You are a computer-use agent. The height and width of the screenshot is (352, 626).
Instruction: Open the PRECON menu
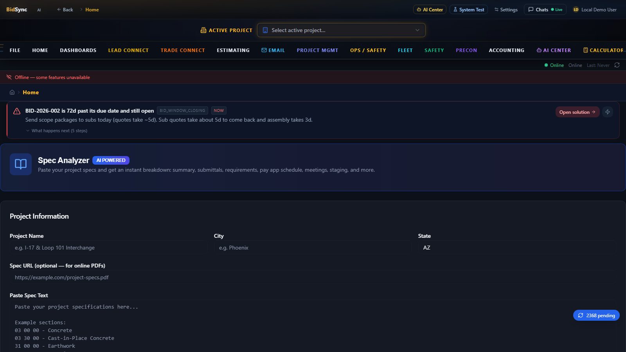point(466,50)
